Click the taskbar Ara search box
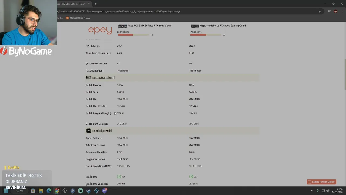Screen dimensions: 346x195 [19, 191]
